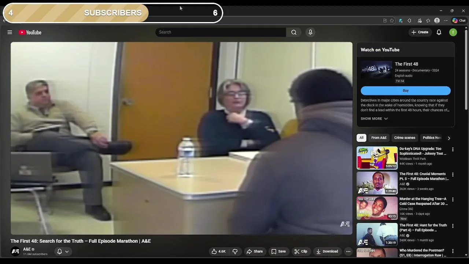Open more actions ellipsis below video
This screenshot has height=264, width=469.
[348, 252]
